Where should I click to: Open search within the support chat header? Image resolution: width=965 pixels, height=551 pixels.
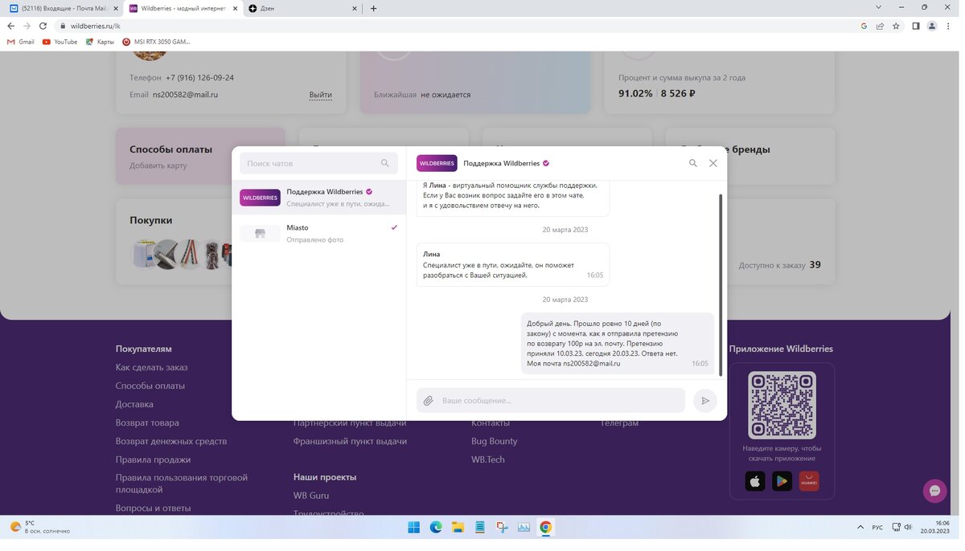coord(693,163)
